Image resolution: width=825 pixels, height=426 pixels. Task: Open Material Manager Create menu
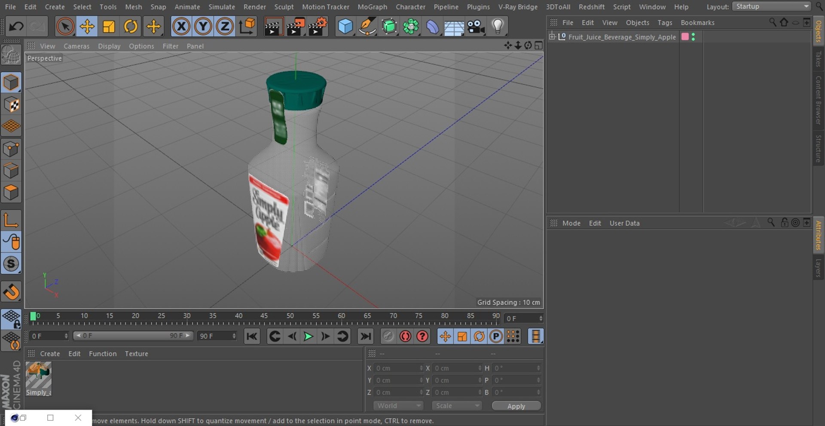[x=50, y=354]
